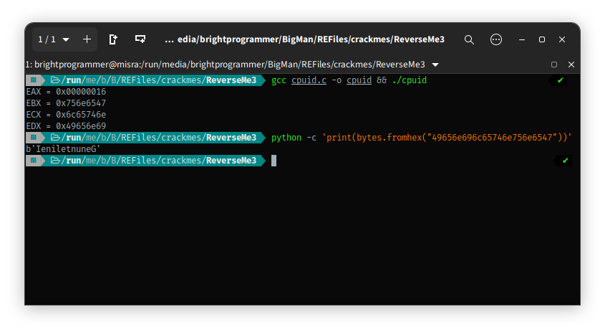
Task: Click the first prompt's ReverseMe3 path segment
Action: click(x=231, y=80)
